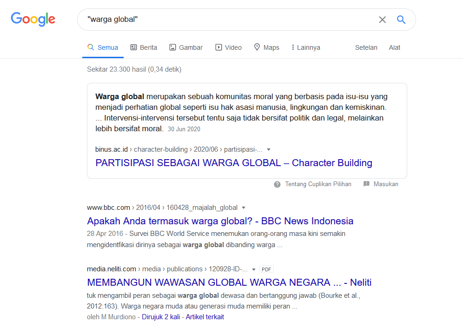This screenshot has height=329, width=463.
Task: Click the Tentang Cuplikan Pilihan help icon
Action: [x=277, y=184]
